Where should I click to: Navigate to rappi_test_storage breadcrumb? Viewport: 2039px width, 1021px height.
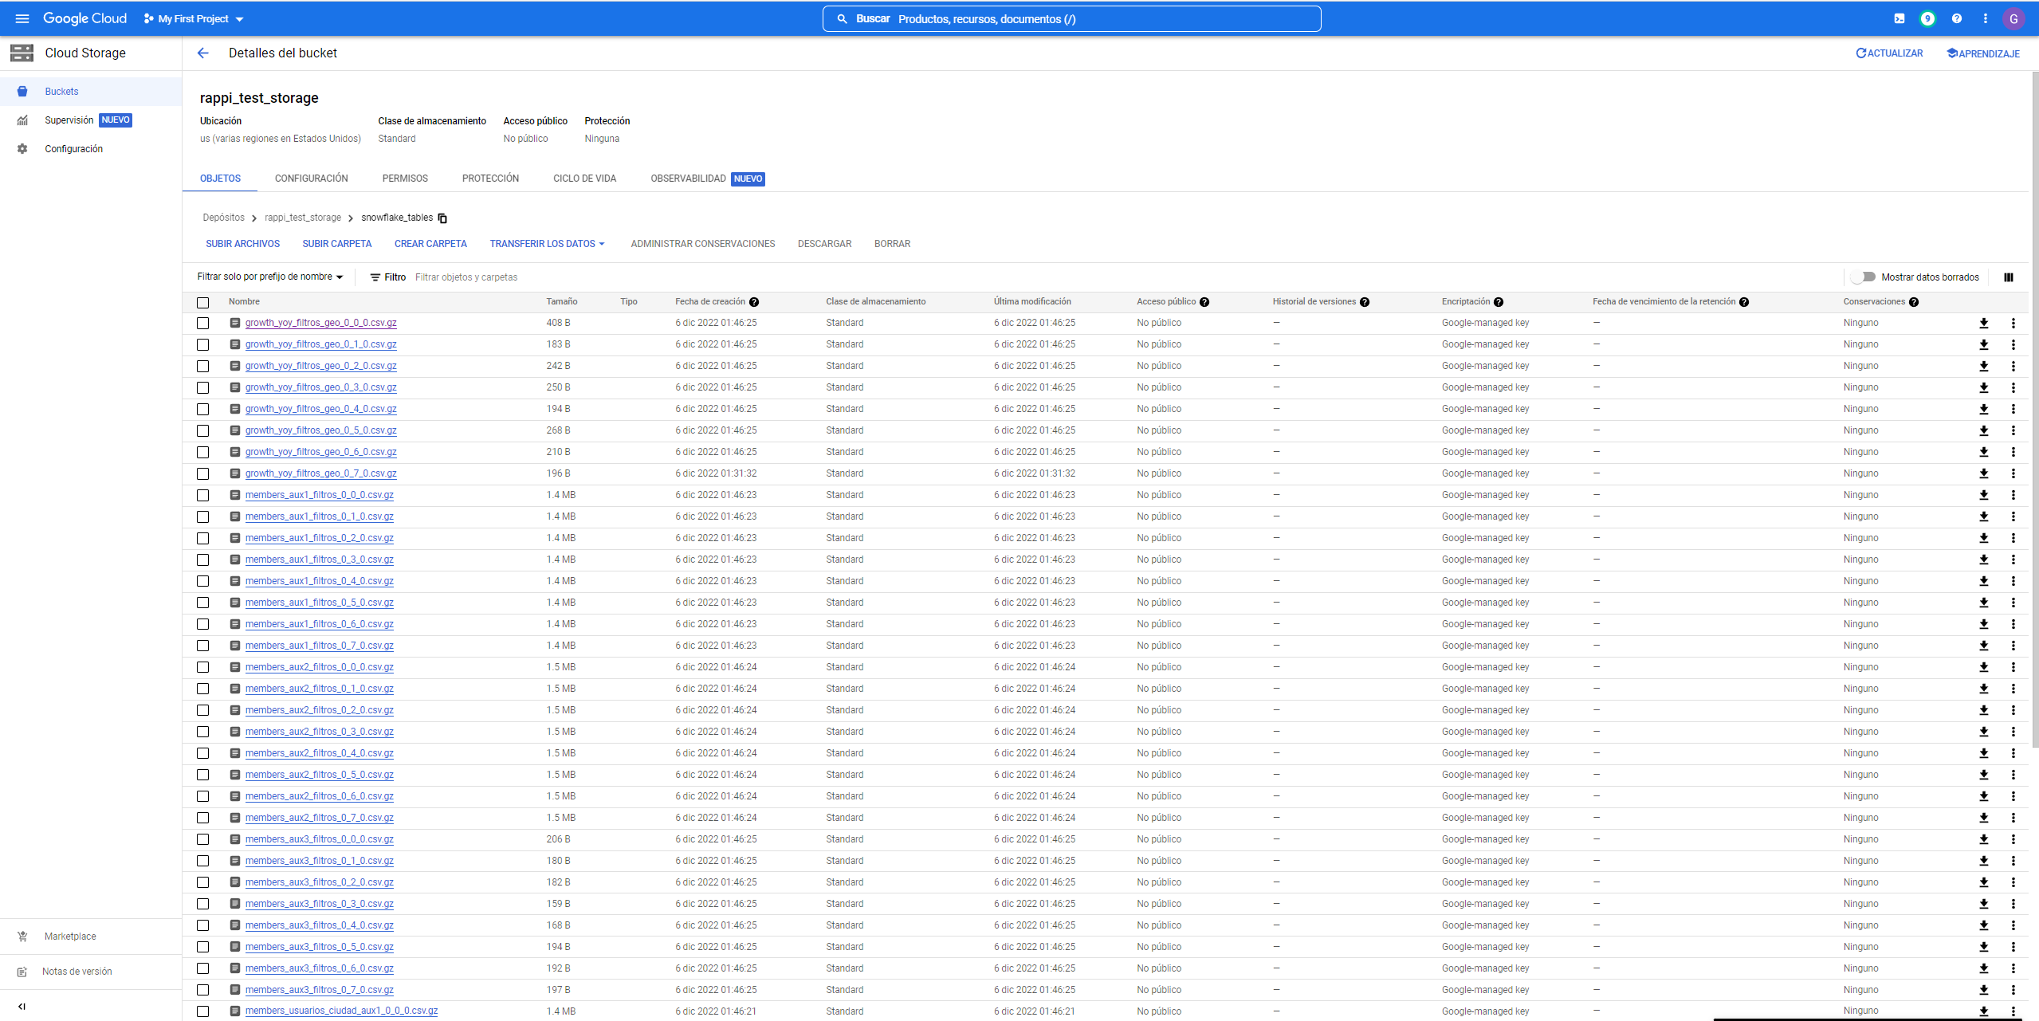coord(303,218)
